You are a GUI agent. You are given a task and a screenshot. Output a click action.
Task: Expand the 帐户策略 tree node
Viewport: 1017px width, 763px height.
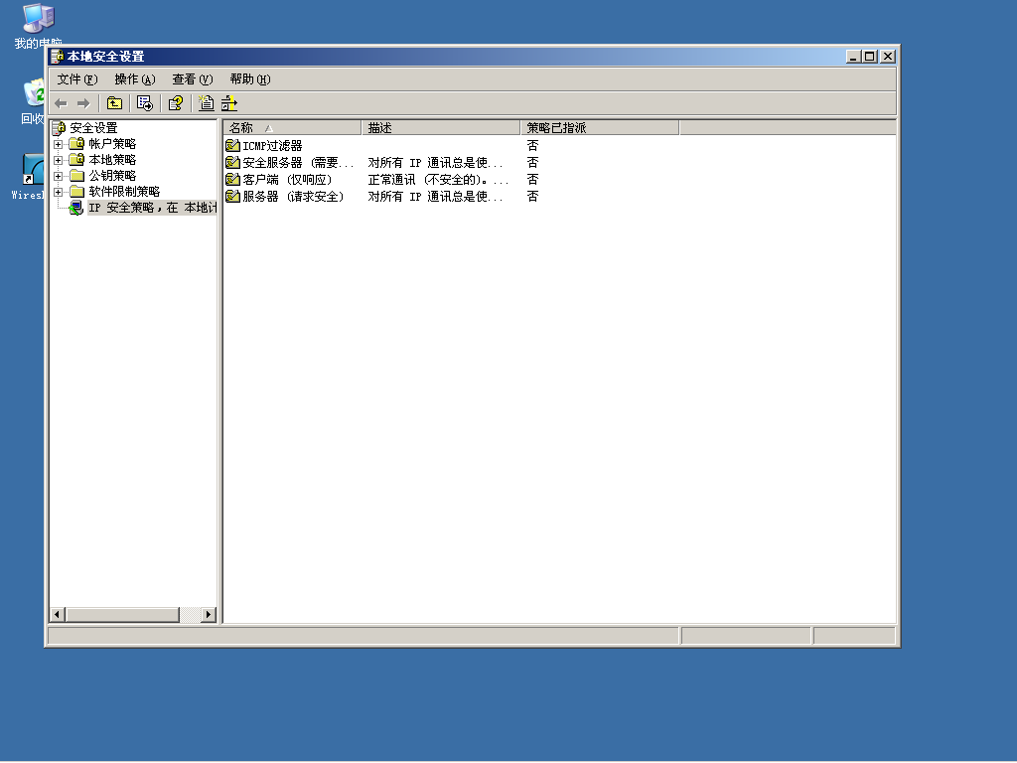[58, 144]
